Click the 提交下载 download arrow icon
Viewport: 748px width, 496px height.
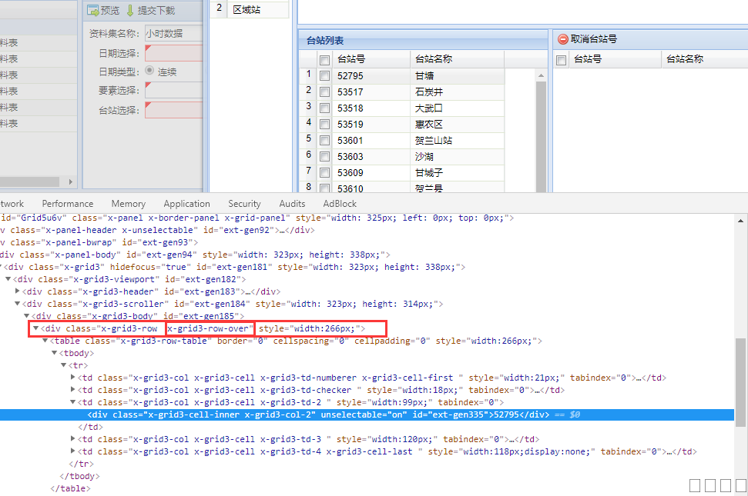coord(130,11)
